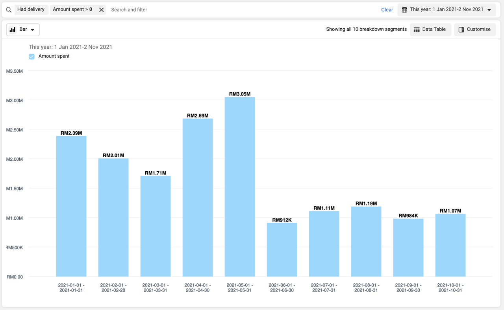504x310 pixels.
Task: Click the 2021-08-01 - 2021-08-31 axis label
Action: click(x=366, y=288)
